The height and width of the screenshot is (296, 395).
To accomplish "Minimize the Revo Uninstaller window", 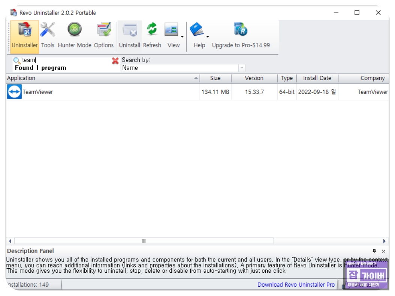I will (x=336, y=13).
